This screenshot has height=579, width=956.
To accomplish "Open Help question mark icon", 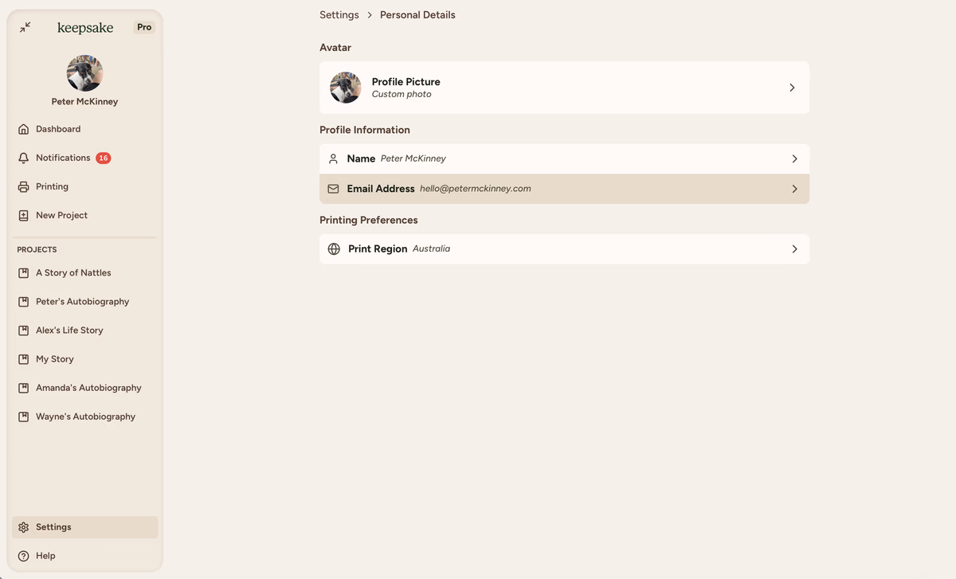I will (x=24, y=556).
